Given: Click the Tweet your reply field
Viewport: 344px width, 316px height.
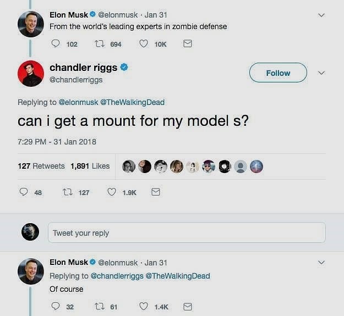Looking at the screenshot, I should 186,233.
